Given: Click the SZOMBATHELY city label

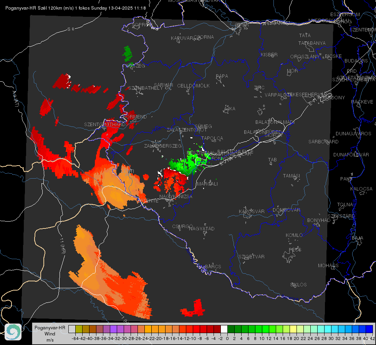Looking at the screenshot, I should [146, 88].
